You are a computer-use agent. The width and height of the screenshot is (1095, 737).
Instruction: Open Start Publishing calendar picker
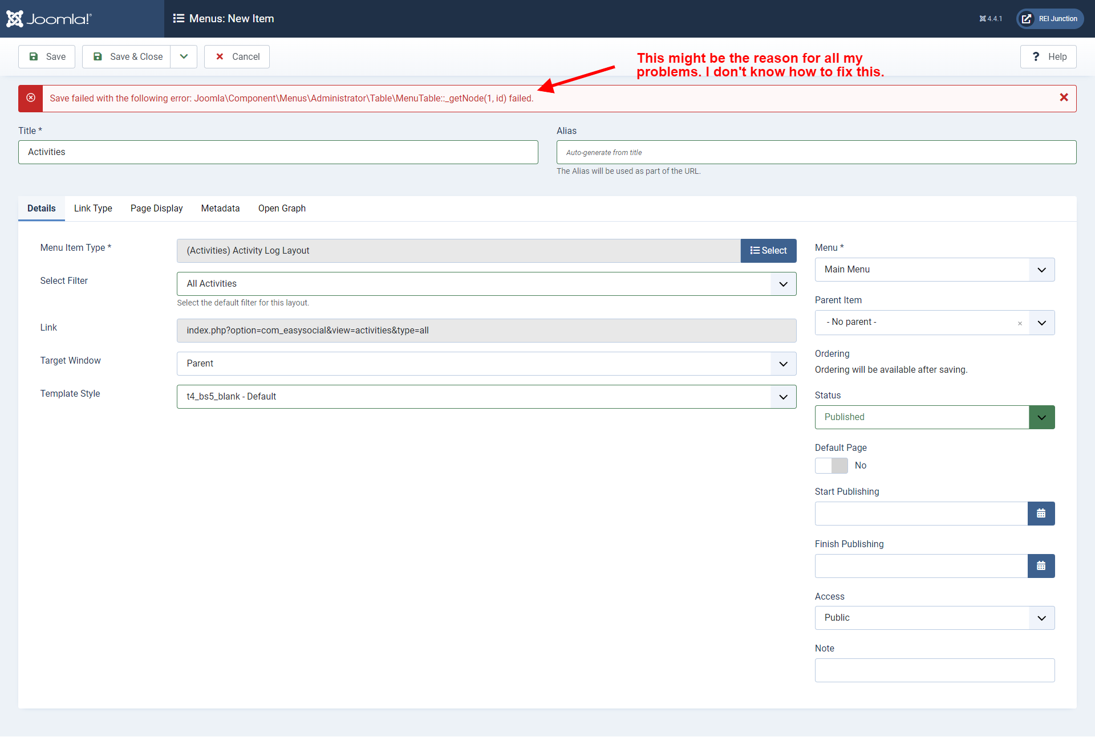[x=1041, y=514]
